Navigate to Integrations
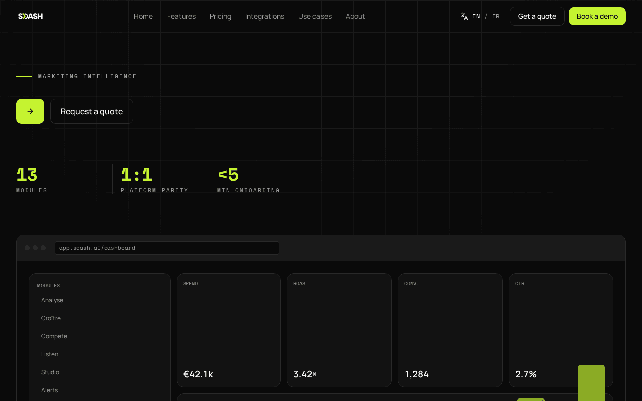The height and width of the screenshot is (401, 642). [x=265, y=16]
